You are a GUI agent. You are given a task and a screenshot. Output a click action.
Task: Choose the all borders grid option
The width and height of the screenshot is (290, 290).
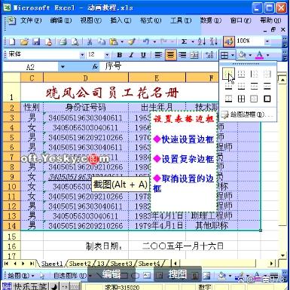click(241, 99)
